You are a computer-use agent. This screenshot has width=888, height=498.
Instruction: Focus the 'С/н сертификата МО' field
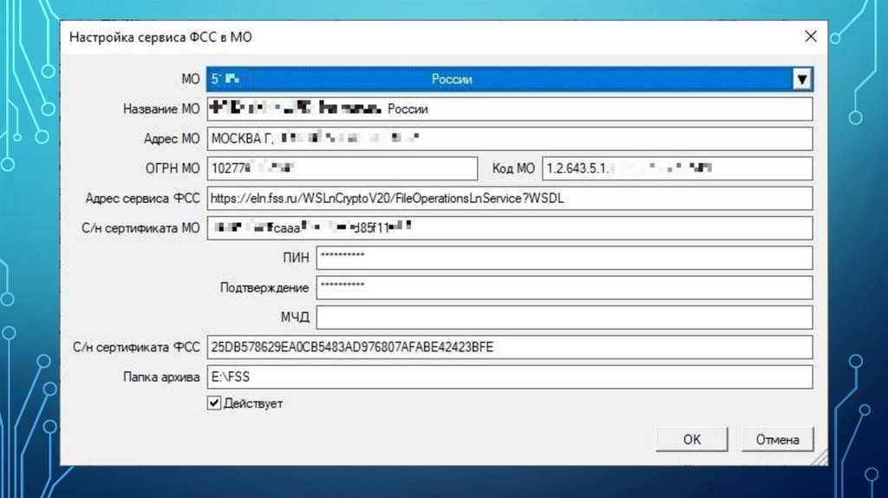tap(508, 228)
